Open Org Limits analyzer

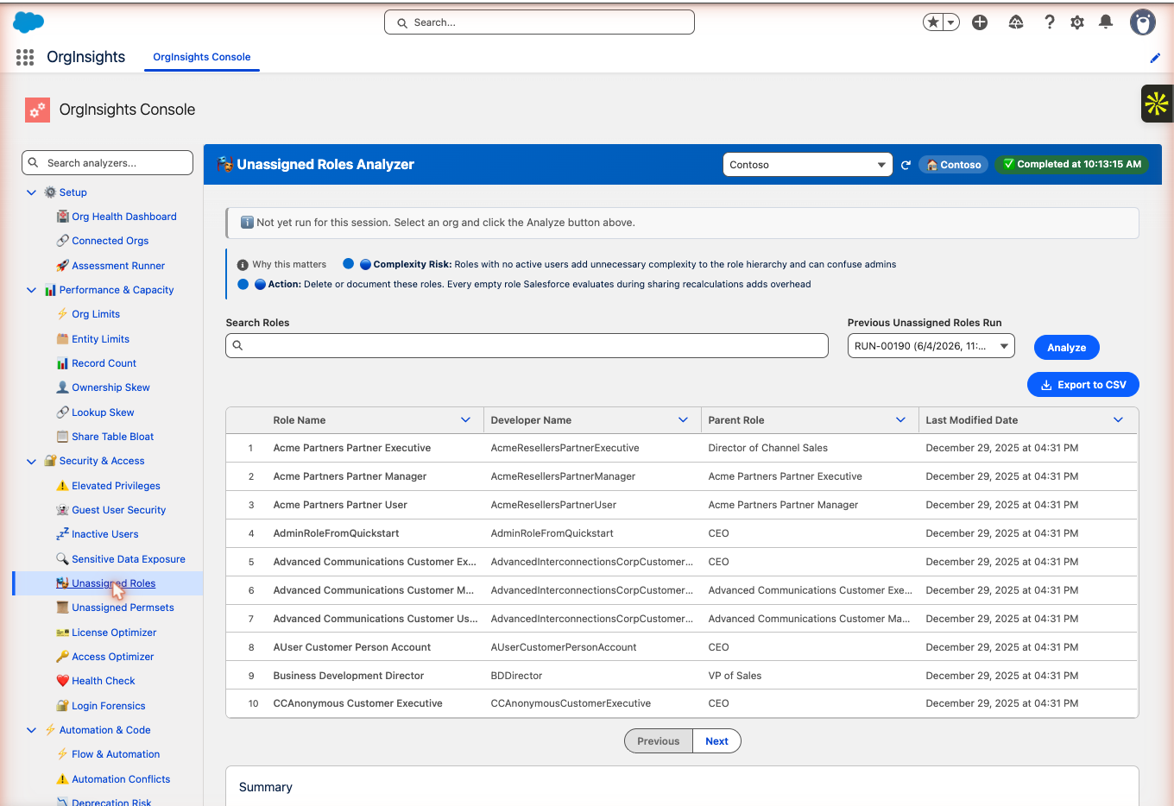tap(96, 314)
